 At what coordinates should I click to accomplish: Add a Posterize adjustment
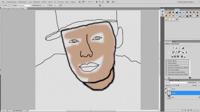click(175, 57)
